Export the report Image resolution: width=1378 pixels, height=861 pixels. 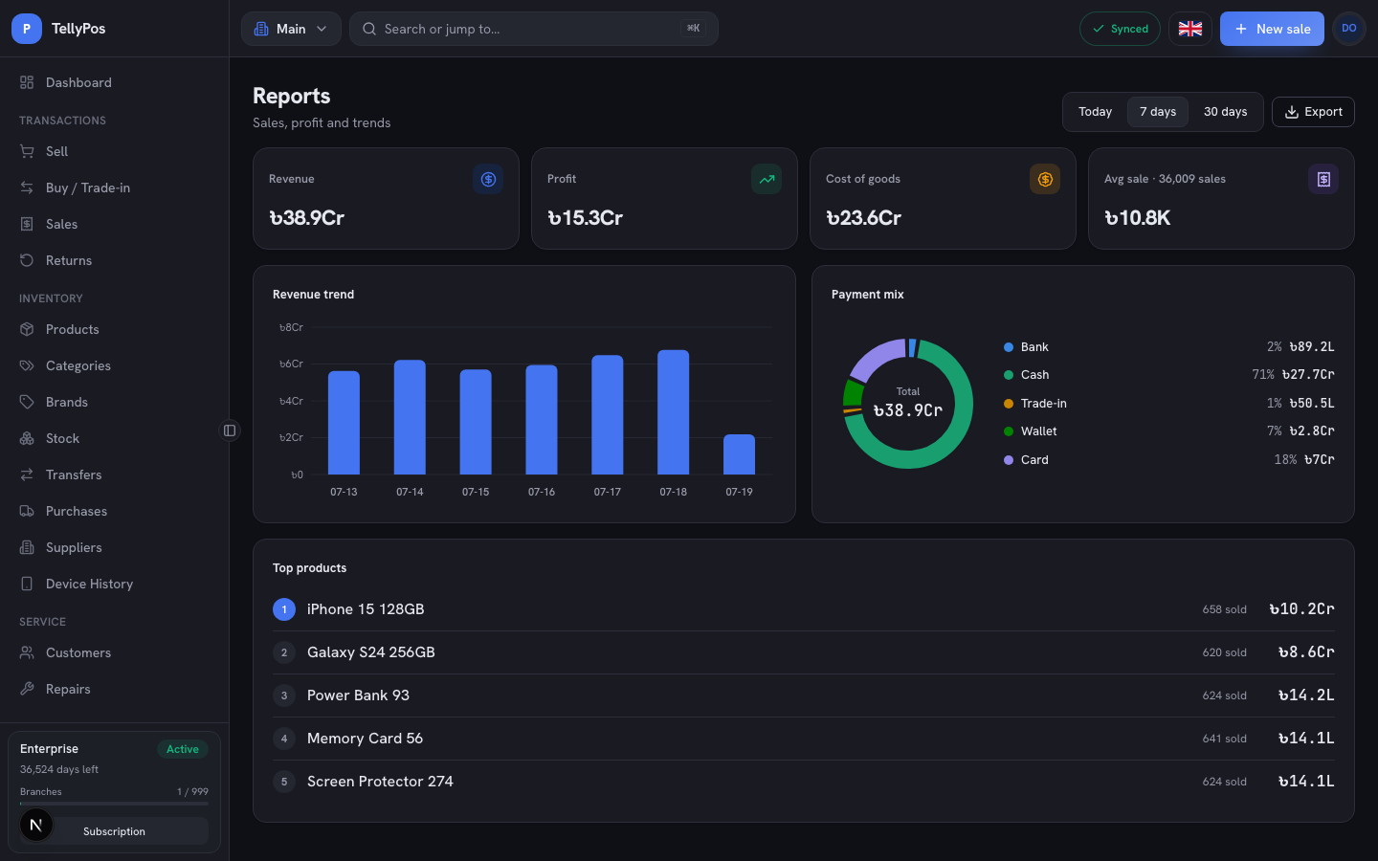point(1313,112)
